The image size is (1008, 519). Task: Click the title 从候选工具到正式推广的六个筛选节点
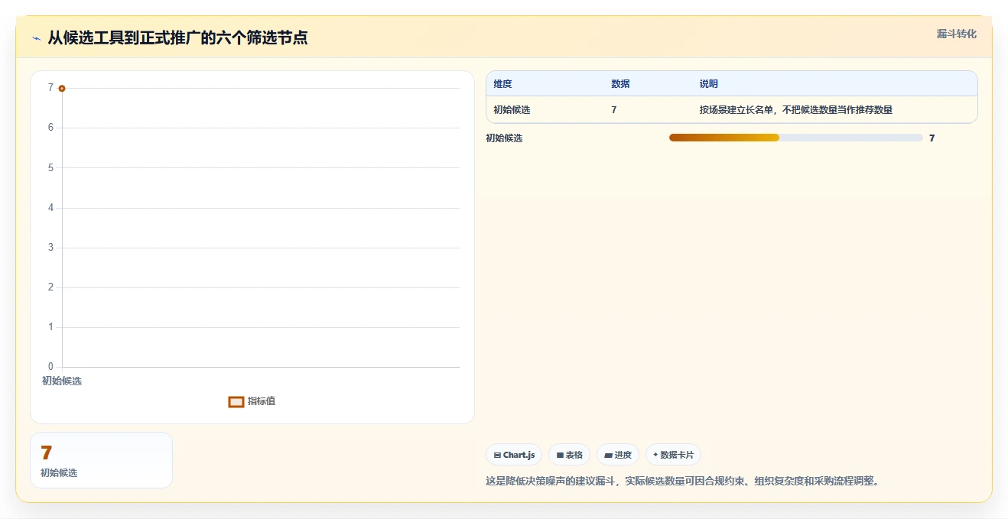tap(177, 37)
